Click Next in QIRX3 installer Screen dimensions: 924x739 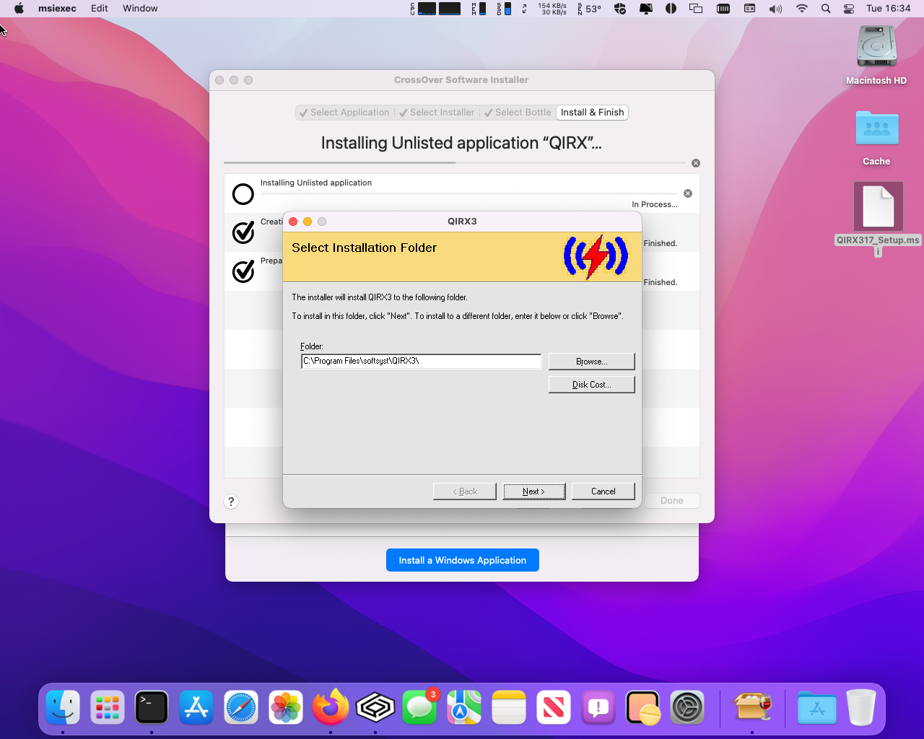click(533, 491)
